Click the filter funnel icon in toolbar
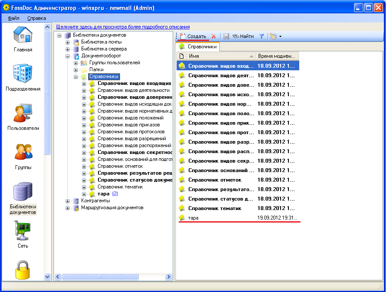 point(261,37)
